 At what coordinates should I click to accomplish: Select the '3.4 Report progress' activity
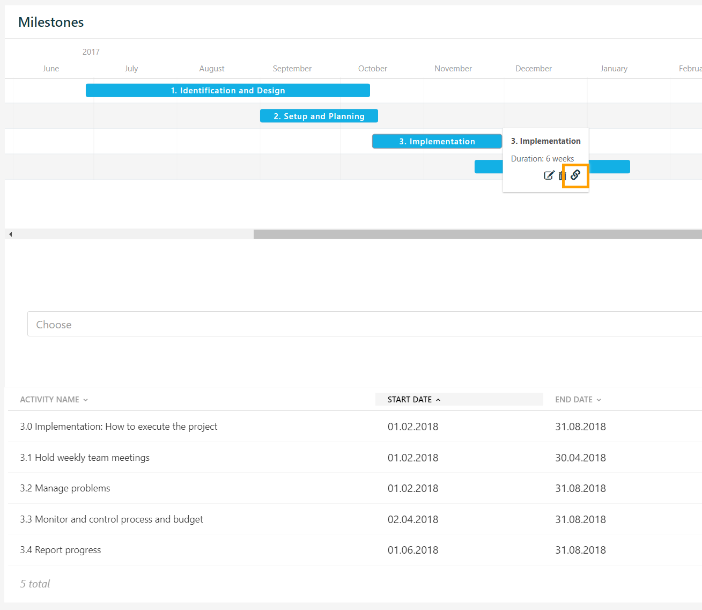tap(61, 550)
